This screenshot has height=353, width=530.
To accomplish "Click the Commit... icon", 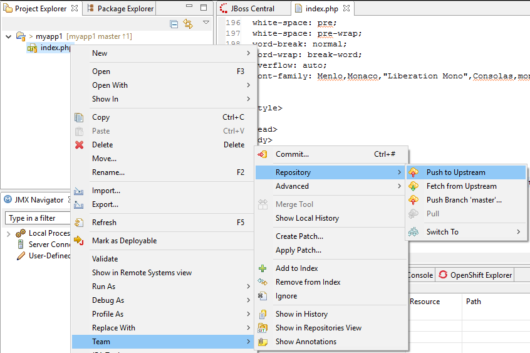I will 262,154.
